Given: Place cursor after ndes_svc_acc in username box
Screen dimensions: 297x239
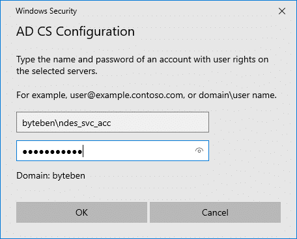Looking at the screenshot, I should point(111,123).
